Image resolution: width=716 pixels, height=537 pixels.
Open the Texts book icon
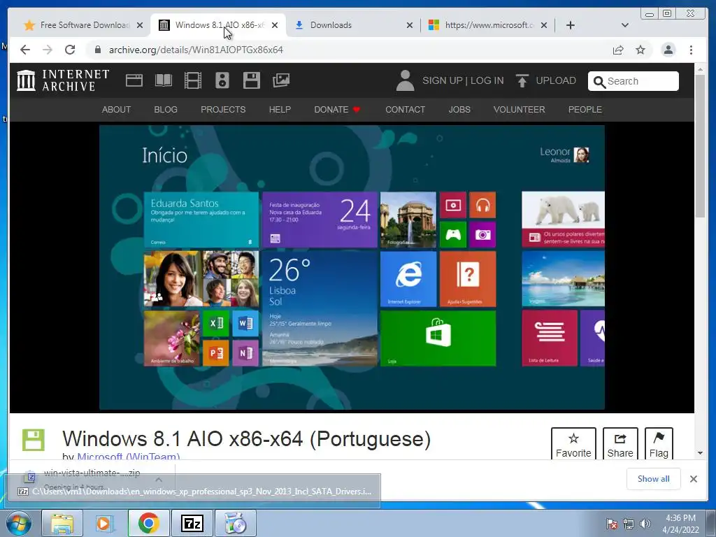(164, 80)
